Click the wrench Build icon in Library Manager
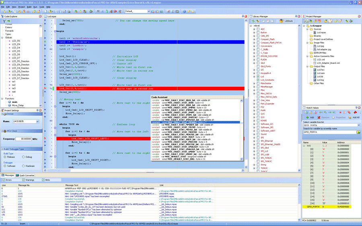The image size is (362, 226). (257, 21)
